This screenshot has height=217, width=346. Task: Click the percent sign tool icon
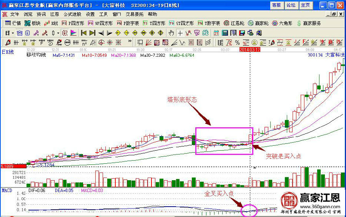237,42
